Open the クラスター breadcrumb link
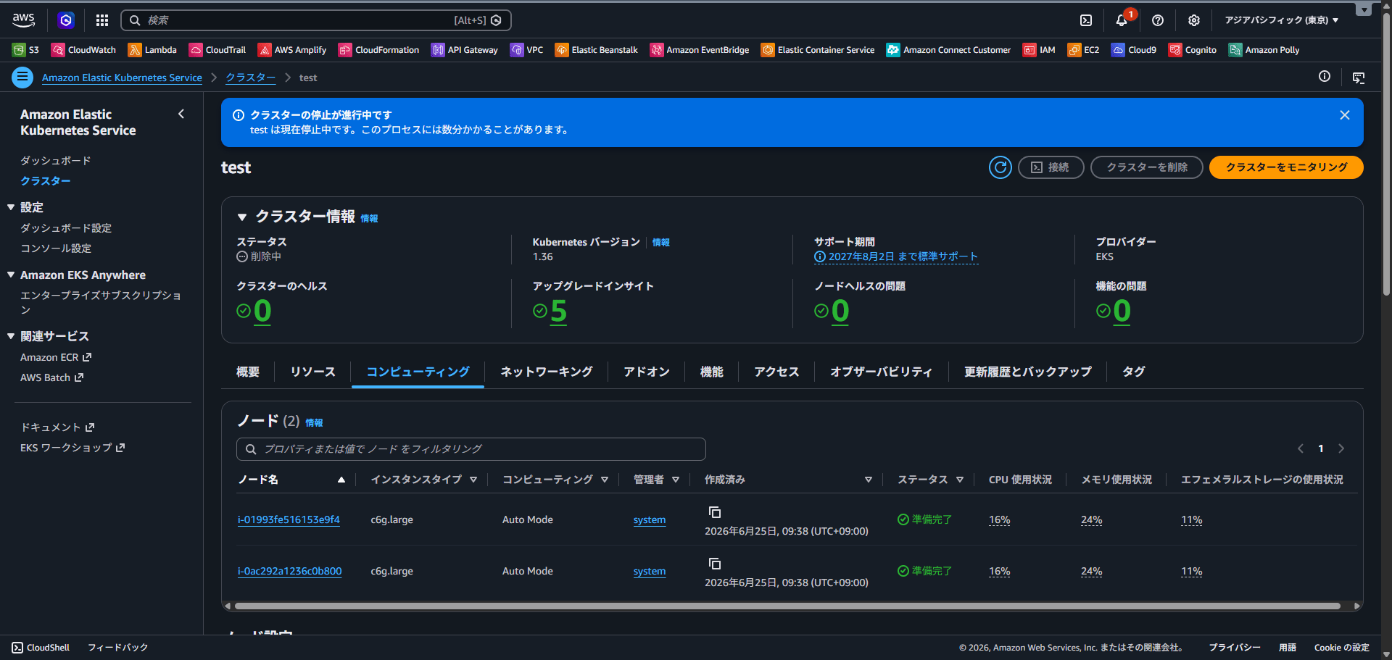 (251, 78)
